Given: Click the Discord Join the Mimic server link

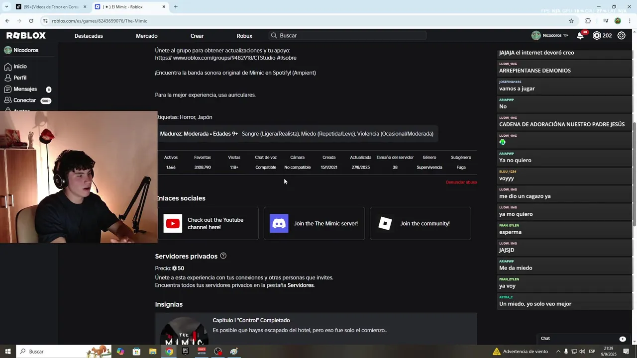Looking at the screenshot, I should click(x=314, y=224).
